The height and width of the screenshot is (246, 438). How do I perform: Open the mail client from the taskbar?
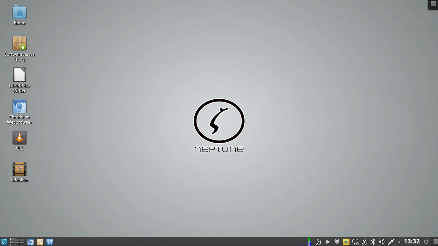40,242
